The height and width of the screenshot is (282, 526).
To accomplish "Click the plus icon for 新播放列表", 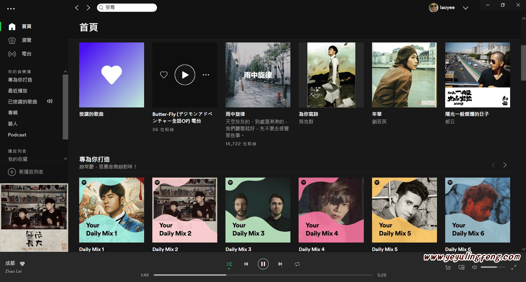I will (x=12, y=172).
